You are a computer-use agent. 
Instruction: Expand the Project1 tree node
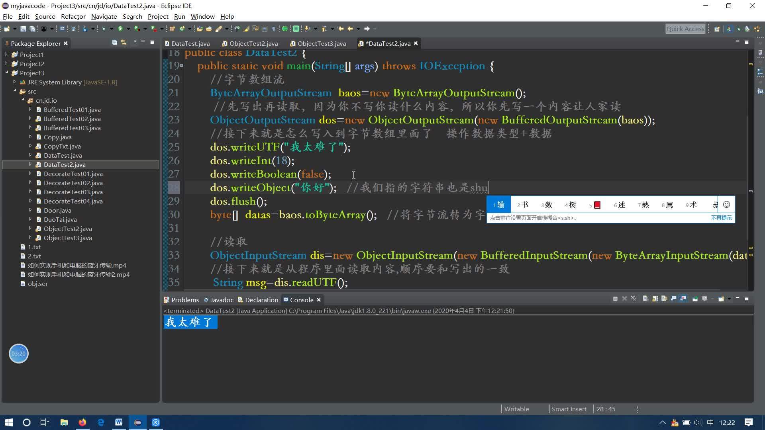(6, 54)
